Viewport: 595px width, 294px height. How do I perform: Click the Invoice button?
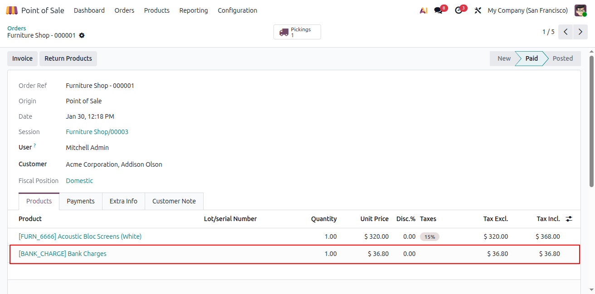22,58
